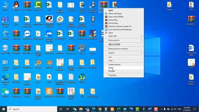Select Training Data folder icon

(38, 20)
